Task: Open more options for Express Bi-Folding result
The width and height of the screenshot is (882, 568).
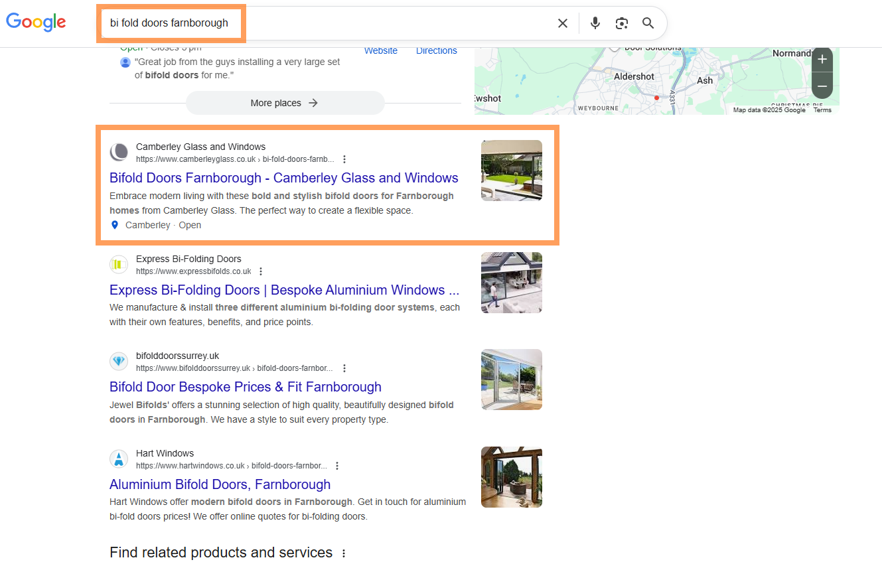Action: click(x=261, y=271)
